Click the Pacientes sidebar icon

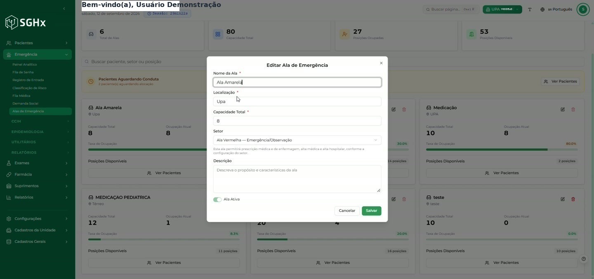tap(9, 43)
